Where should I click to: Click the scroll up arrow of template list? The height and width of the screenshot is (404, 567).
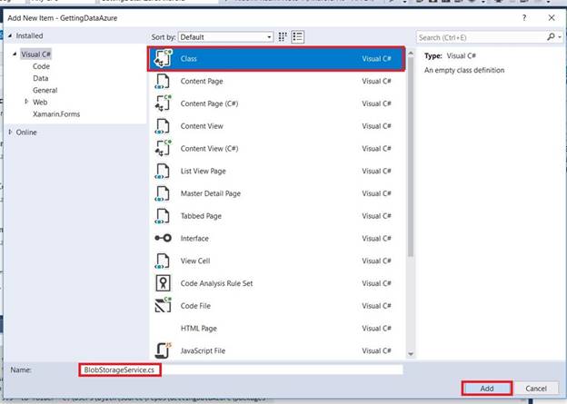[411, 54]
